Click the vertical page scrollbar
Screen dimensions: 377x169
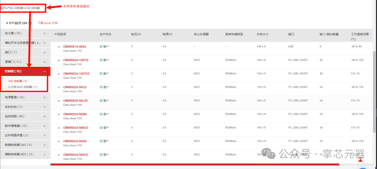[x=374, y=91]
